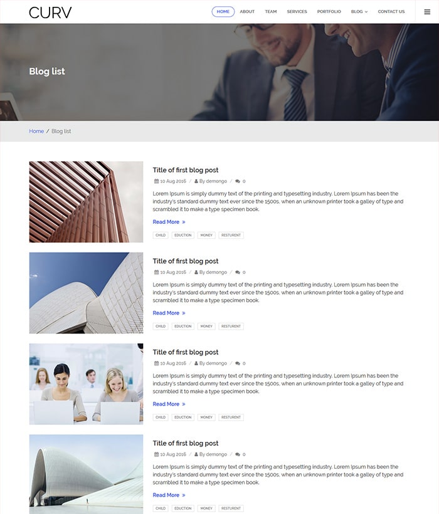Click author icon on the fourth post
Screen dimensions: 439x514
pos(196,454)
